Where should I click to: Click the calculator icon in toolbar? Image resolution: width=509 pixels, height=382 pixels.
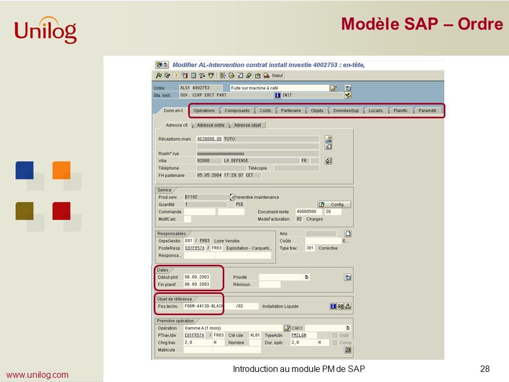click(194, 75)
